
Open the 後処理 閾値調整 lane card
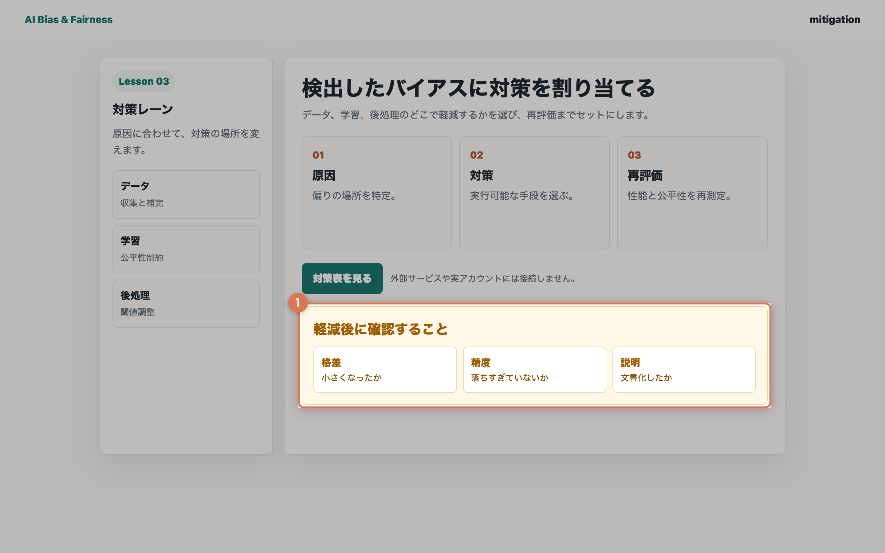[186, 304]
